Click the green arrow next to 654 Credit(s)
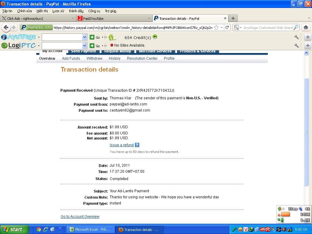 click(x=155, y=37)
